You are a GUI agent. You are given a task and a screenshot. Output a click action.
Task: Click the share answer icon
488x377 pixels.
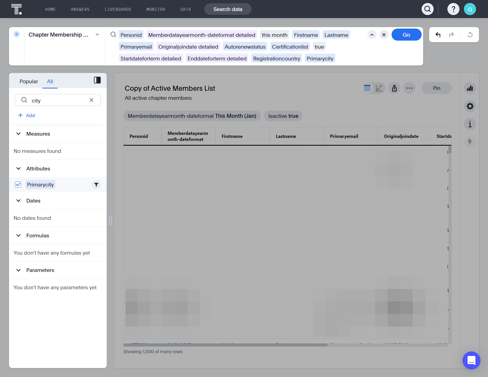click(x=394, y=88)
